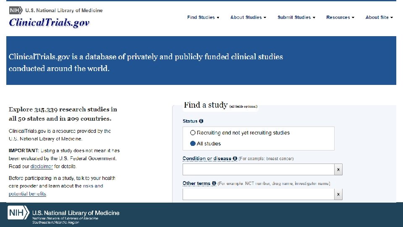Screen dimensions: 403x227
Task: Click the Other terms label link
Action: [196, 183]
